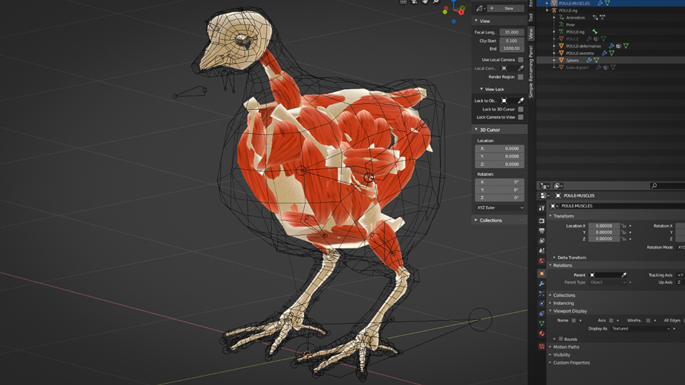Open the XYZ Euler rotation dropdown
685x385 pixels.
pos(499,207)
